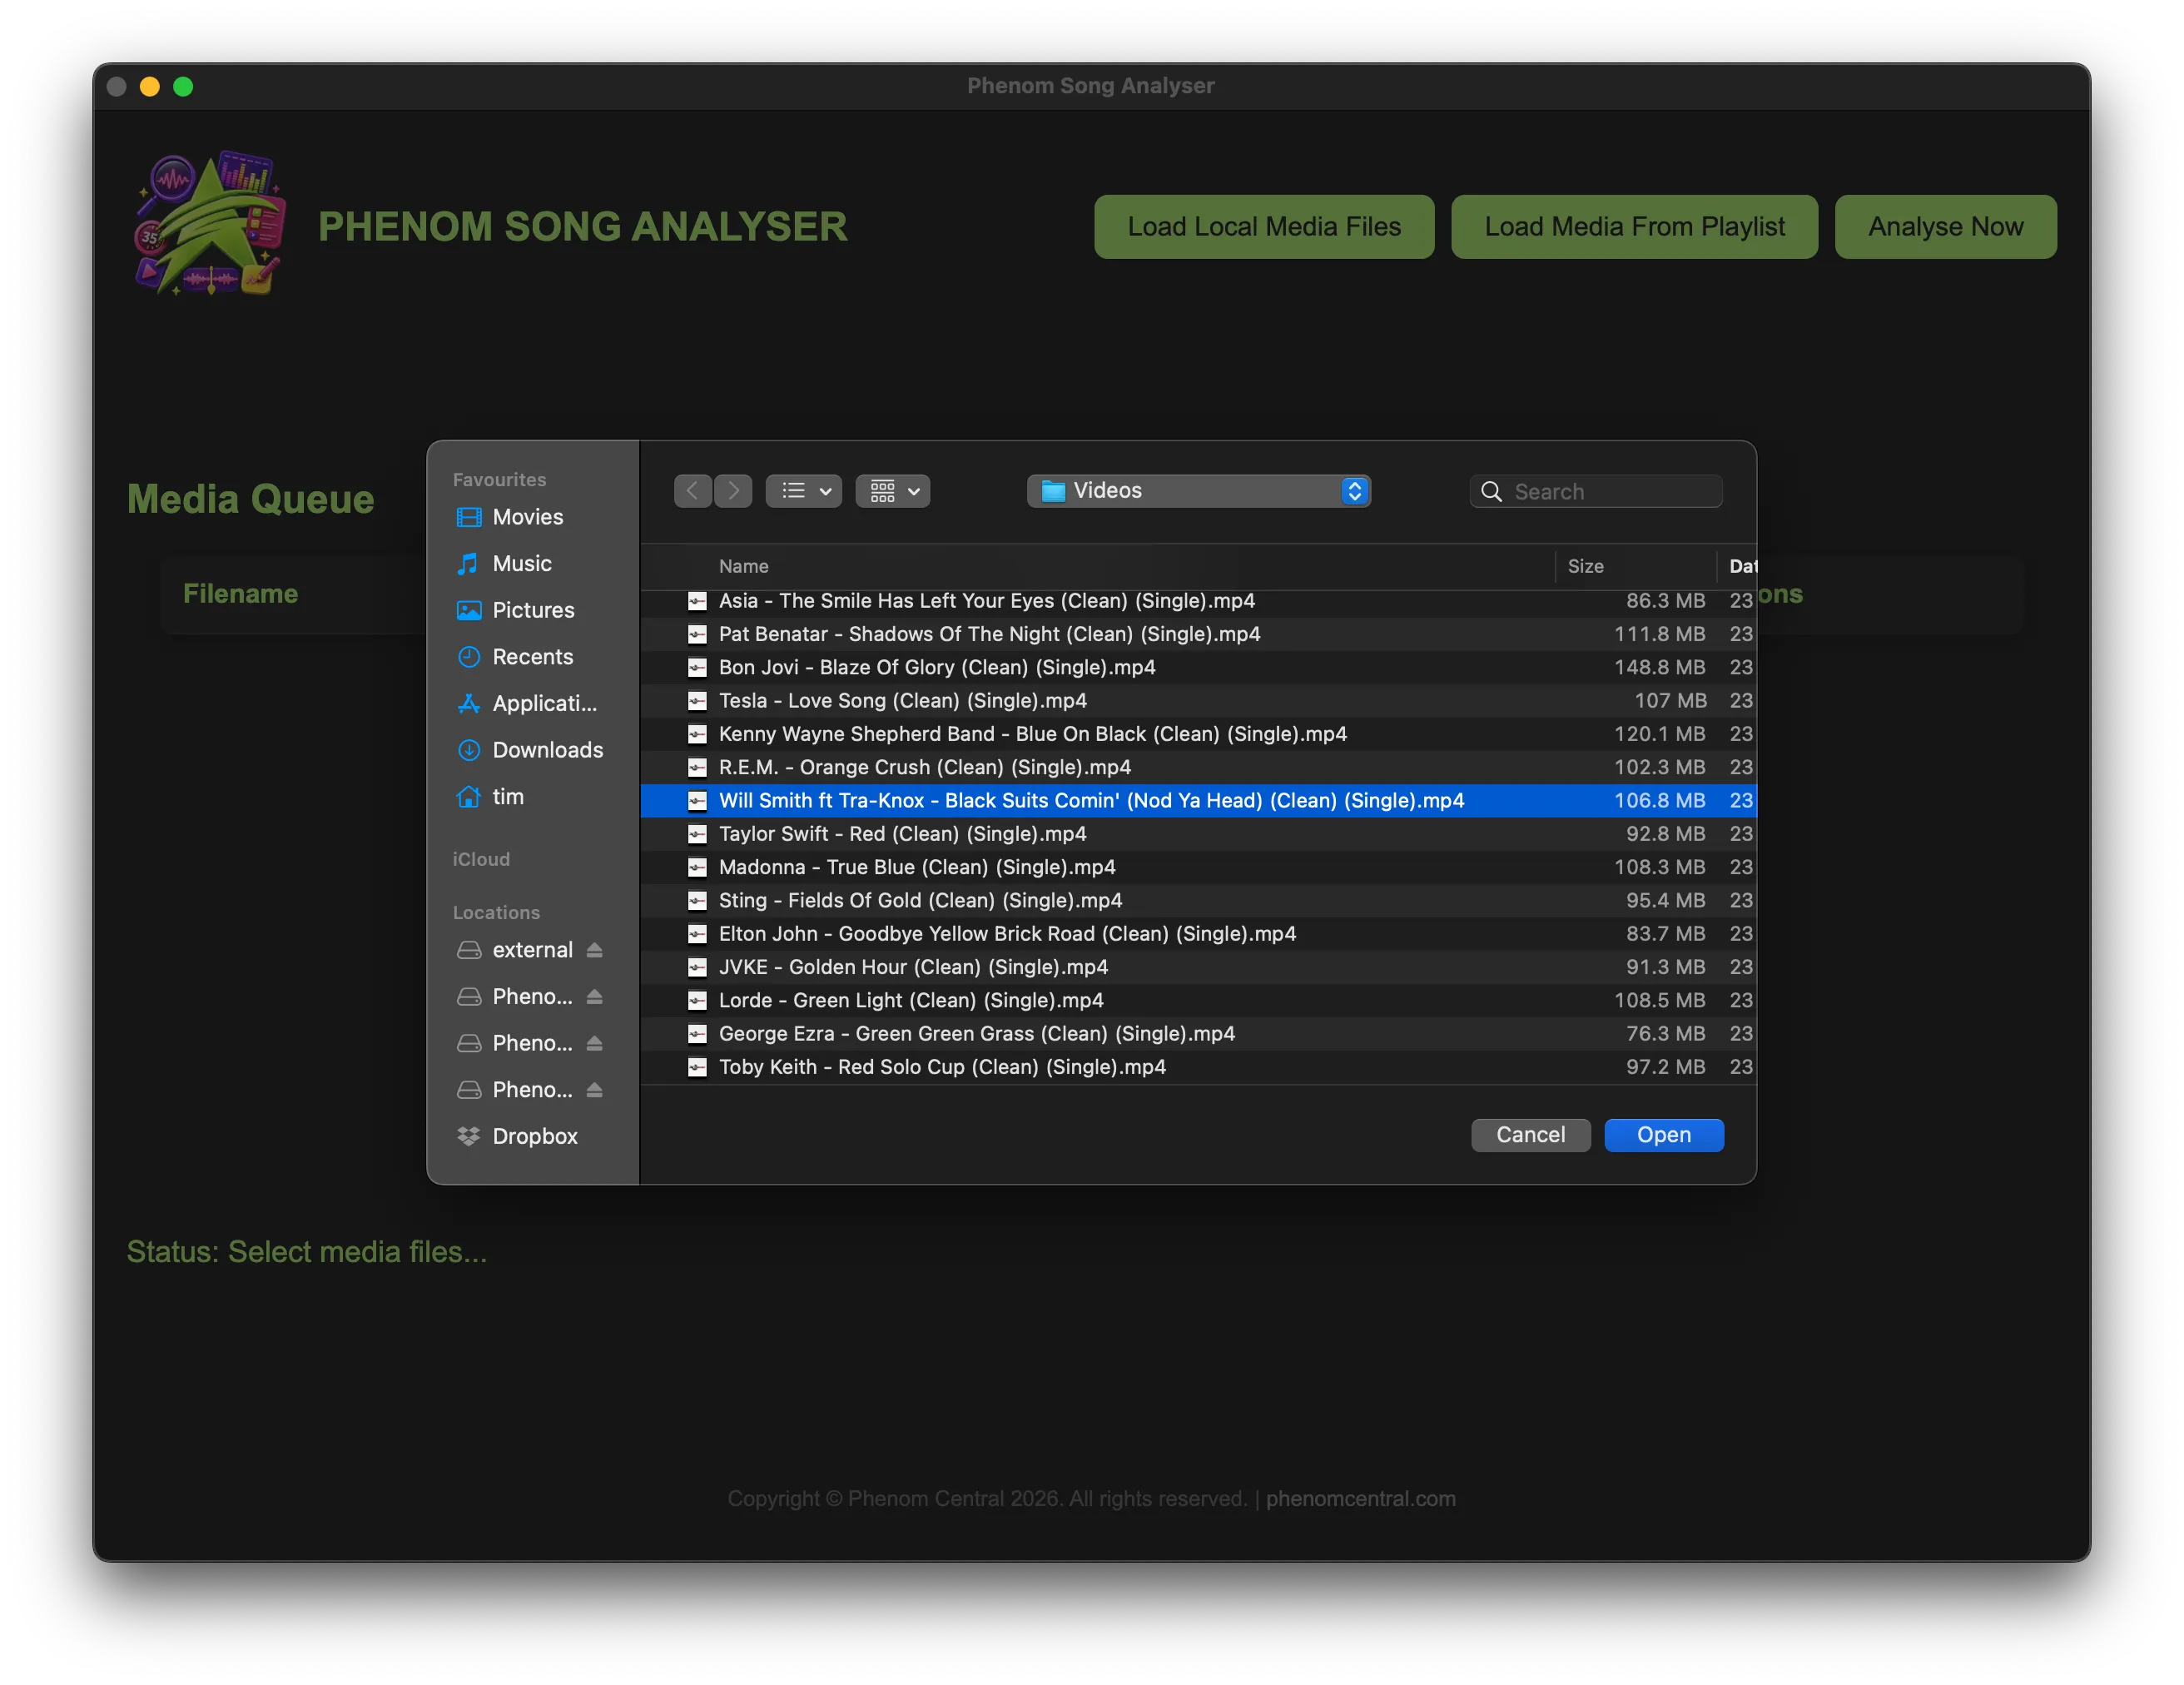The image size is (2184, 1685).
Task: Select George Ezra - Green Green Grass file
Action: [1198, 1033]
